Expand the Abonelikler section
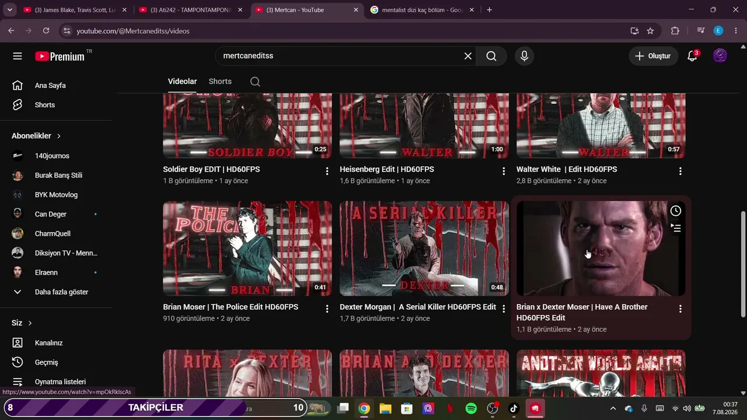Viewport: 747px width, 420px height. pyautogui.click(x=36, y=136)
